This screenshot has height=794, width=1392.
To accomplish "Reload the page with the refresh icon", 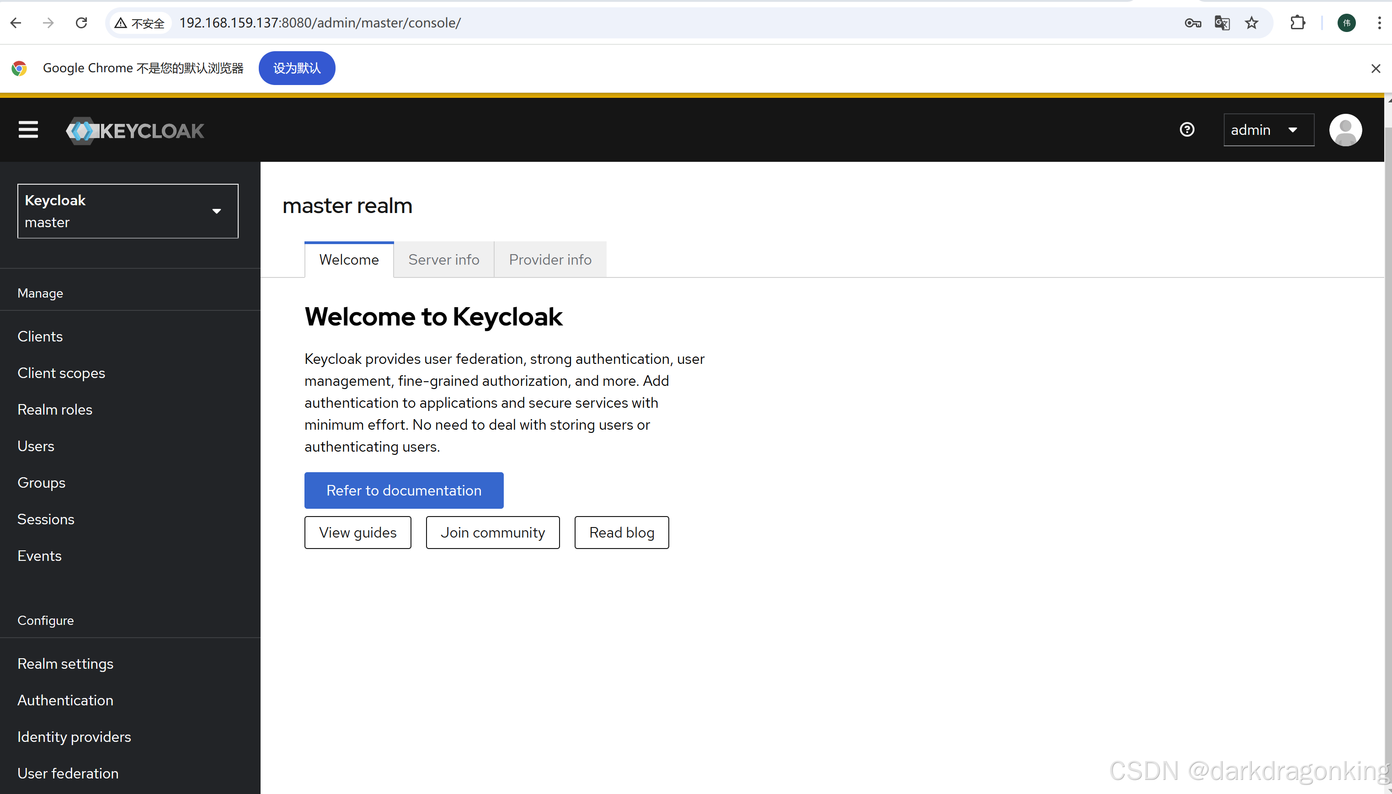I will pyautogui.click(x=81, y=22).
